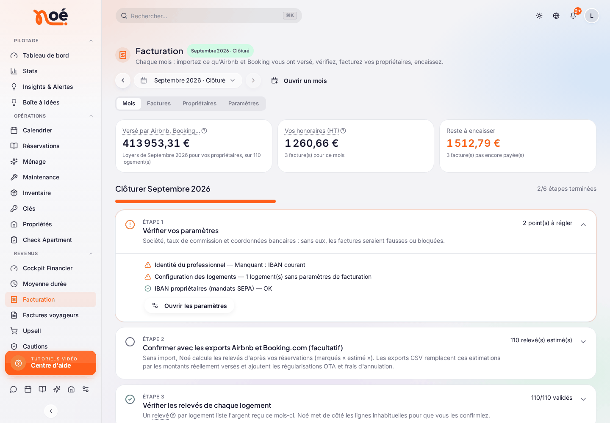Focus the "Rechercher..." search field
Image resolution: width=610 pixels, height=423 pixels.
coord(209,16)
